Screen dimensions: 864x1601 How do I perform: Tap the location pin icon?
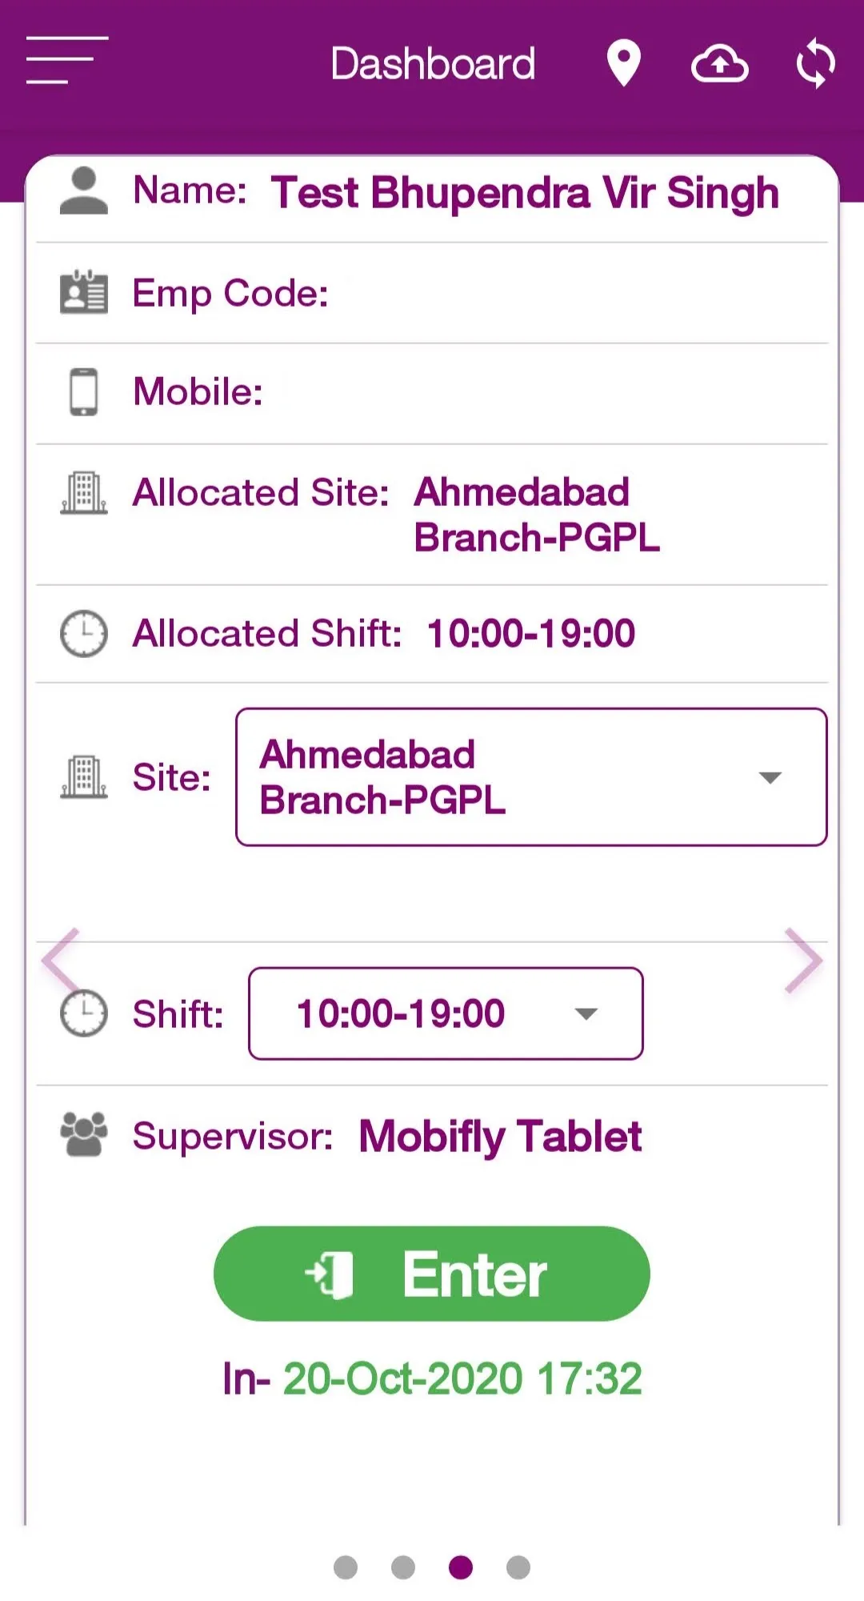point(623,62)
